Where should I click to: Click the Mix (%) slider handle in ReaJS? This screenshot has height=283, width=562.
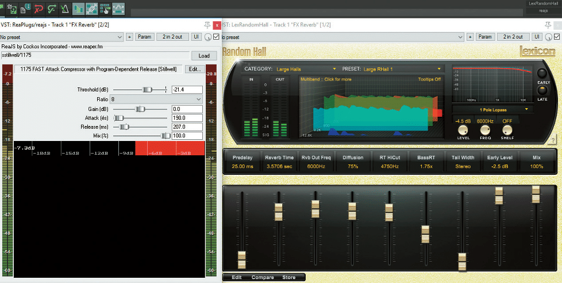coord(165,136)
